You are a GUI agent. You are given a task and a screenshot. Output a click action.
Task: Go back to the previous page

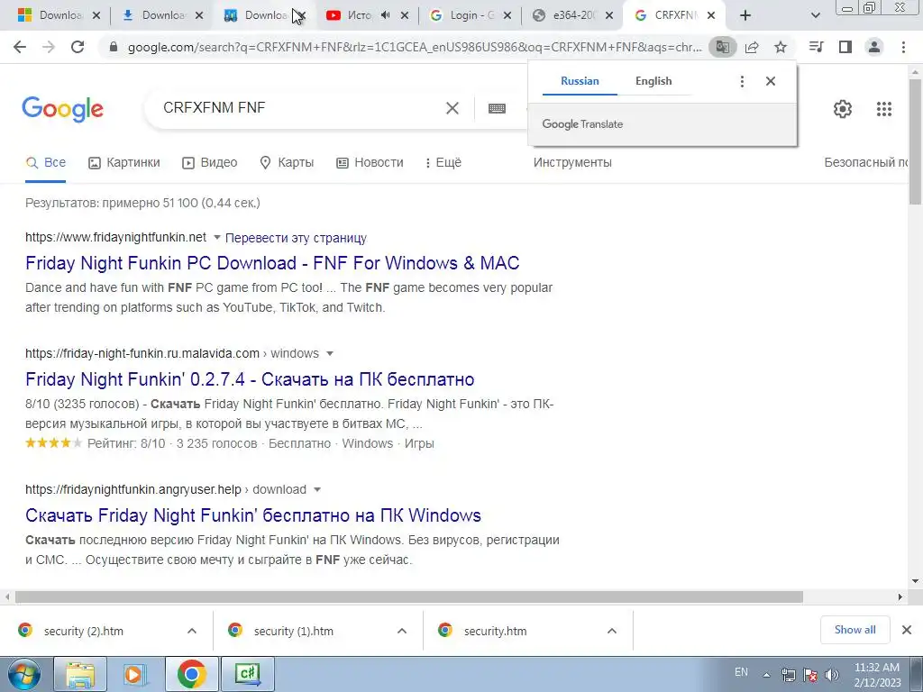20,47
